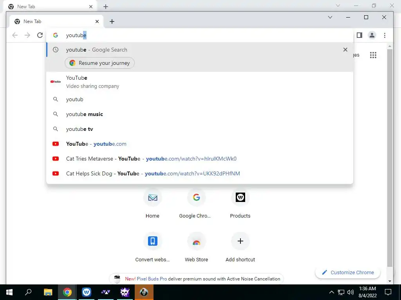Viewport: 401px width, 300px height.
Task: Close the New Tab in back window
Action: pos(90,7)
